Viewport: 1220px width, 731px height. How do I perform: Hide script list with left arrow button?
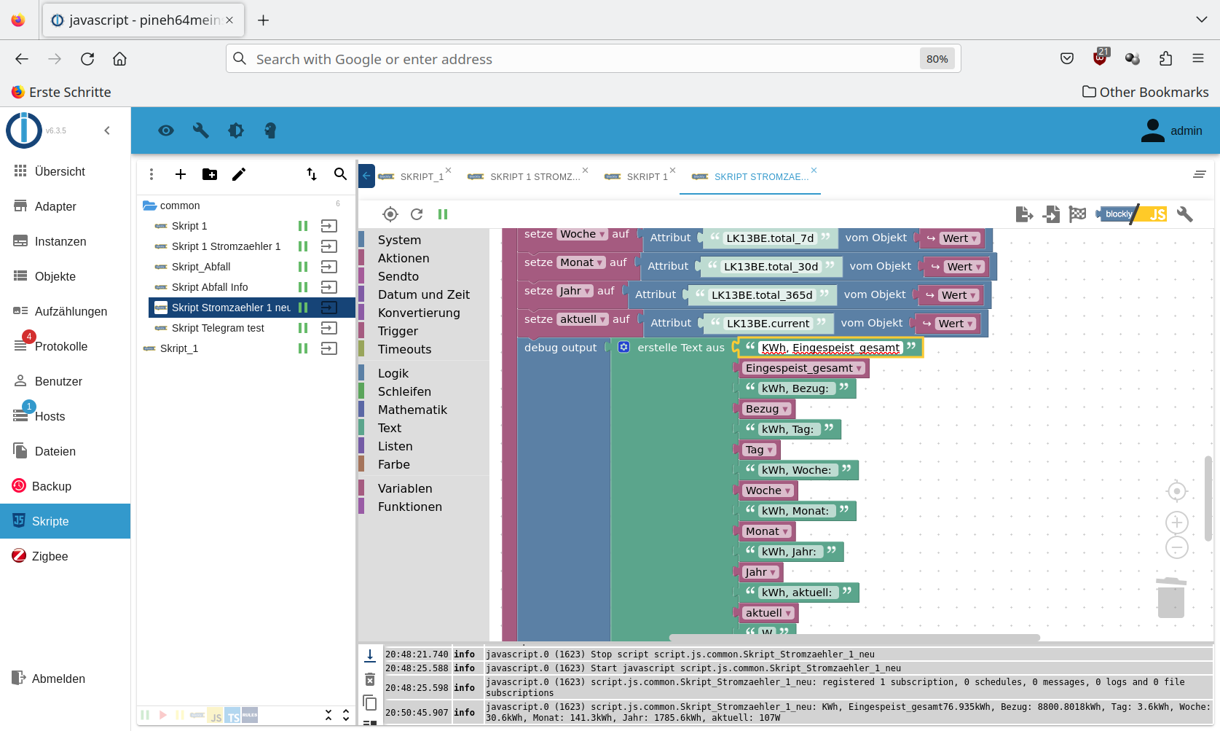(x=366, y=176)
